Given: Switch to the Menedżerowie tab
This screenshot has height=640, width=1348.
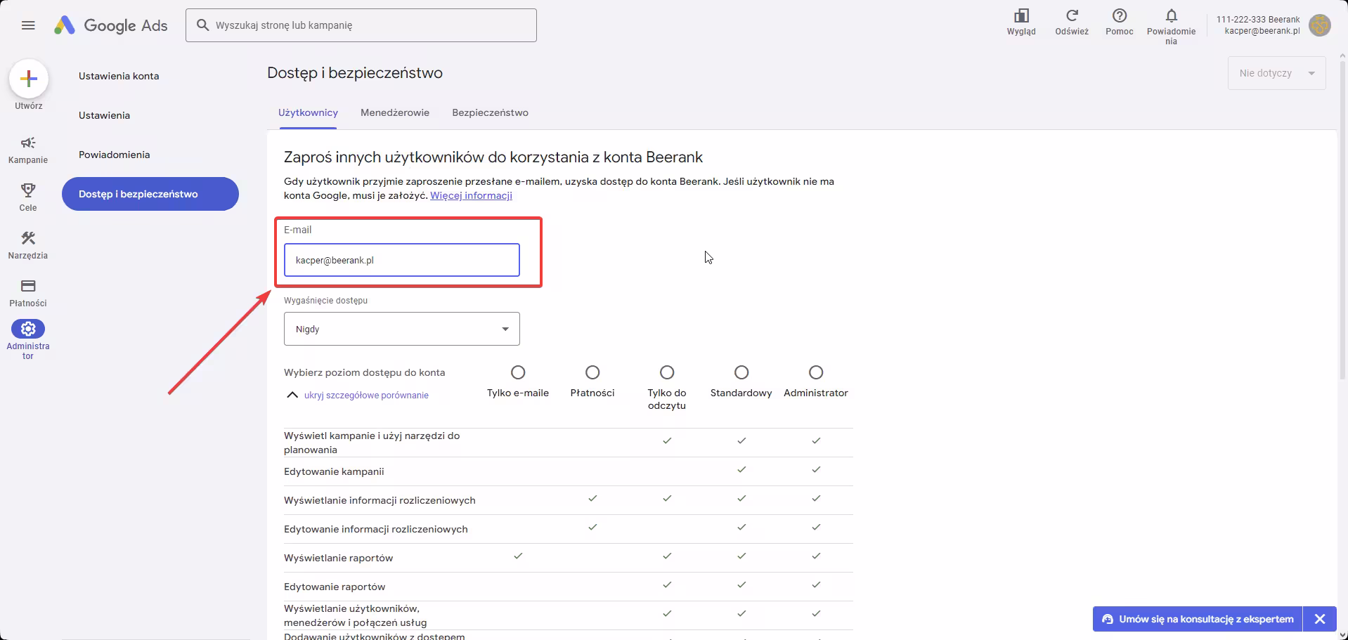Looking at the screenshot, I should (394, 112).
